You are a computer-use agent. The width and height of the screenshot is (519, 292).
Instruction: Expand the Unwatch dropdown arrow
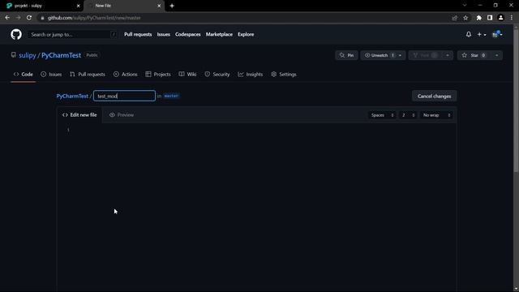coord(400,55)
